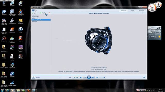This screenshot has height=92, width=165.
Task: Go back in Windows Media Player
Action: point(33,10)
